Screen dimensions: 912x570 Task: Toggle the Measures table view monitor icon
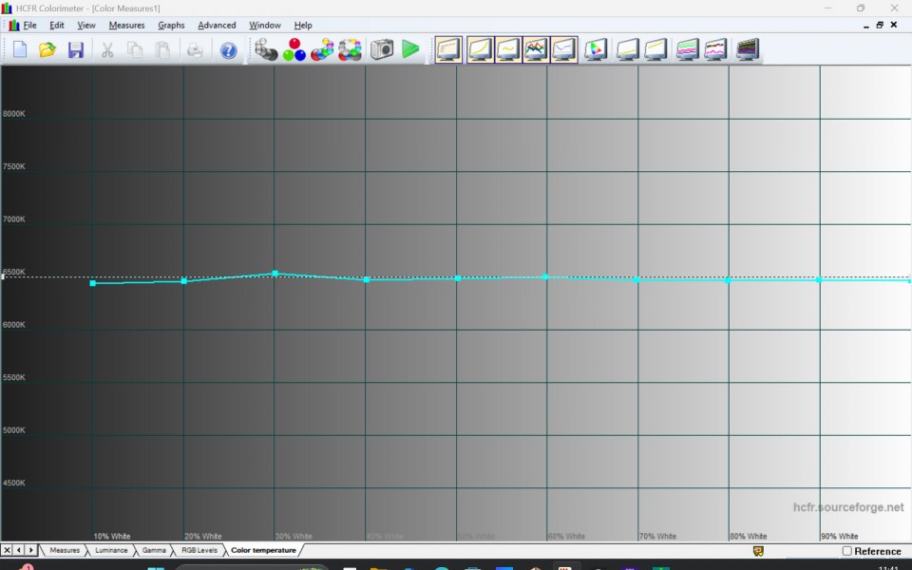tap(448, 49)
